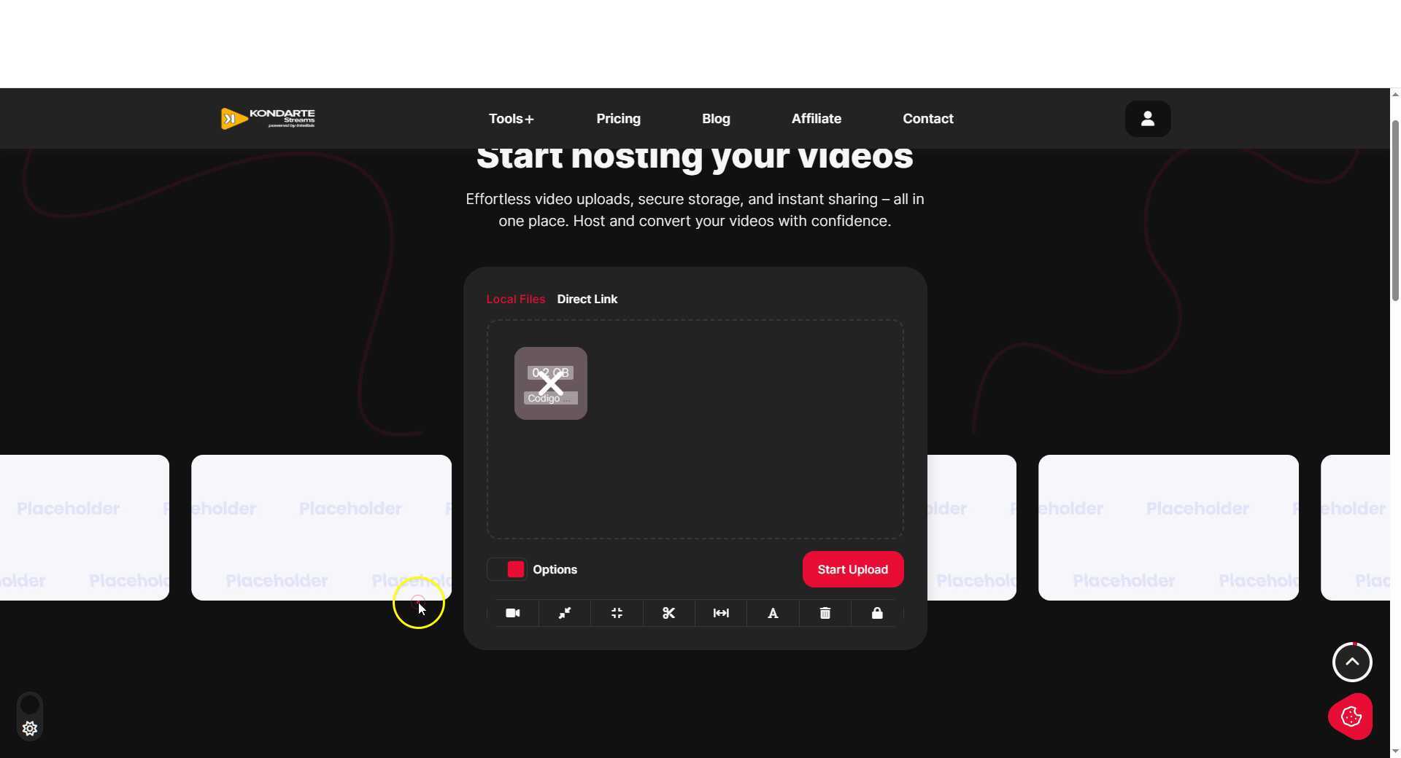Click the text overlay 'A' icon
1401x758 pixels.
click(x=773, y=613)
